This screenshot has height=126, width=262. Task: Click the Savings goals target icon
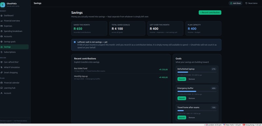(2, 41)
